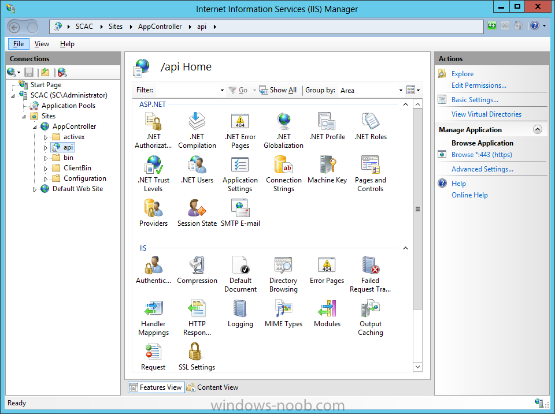Image resolution: width=555 pixels, height=414 pixels.
Task: Click the scroll down arrow in features list
Action: pos(417,367)
